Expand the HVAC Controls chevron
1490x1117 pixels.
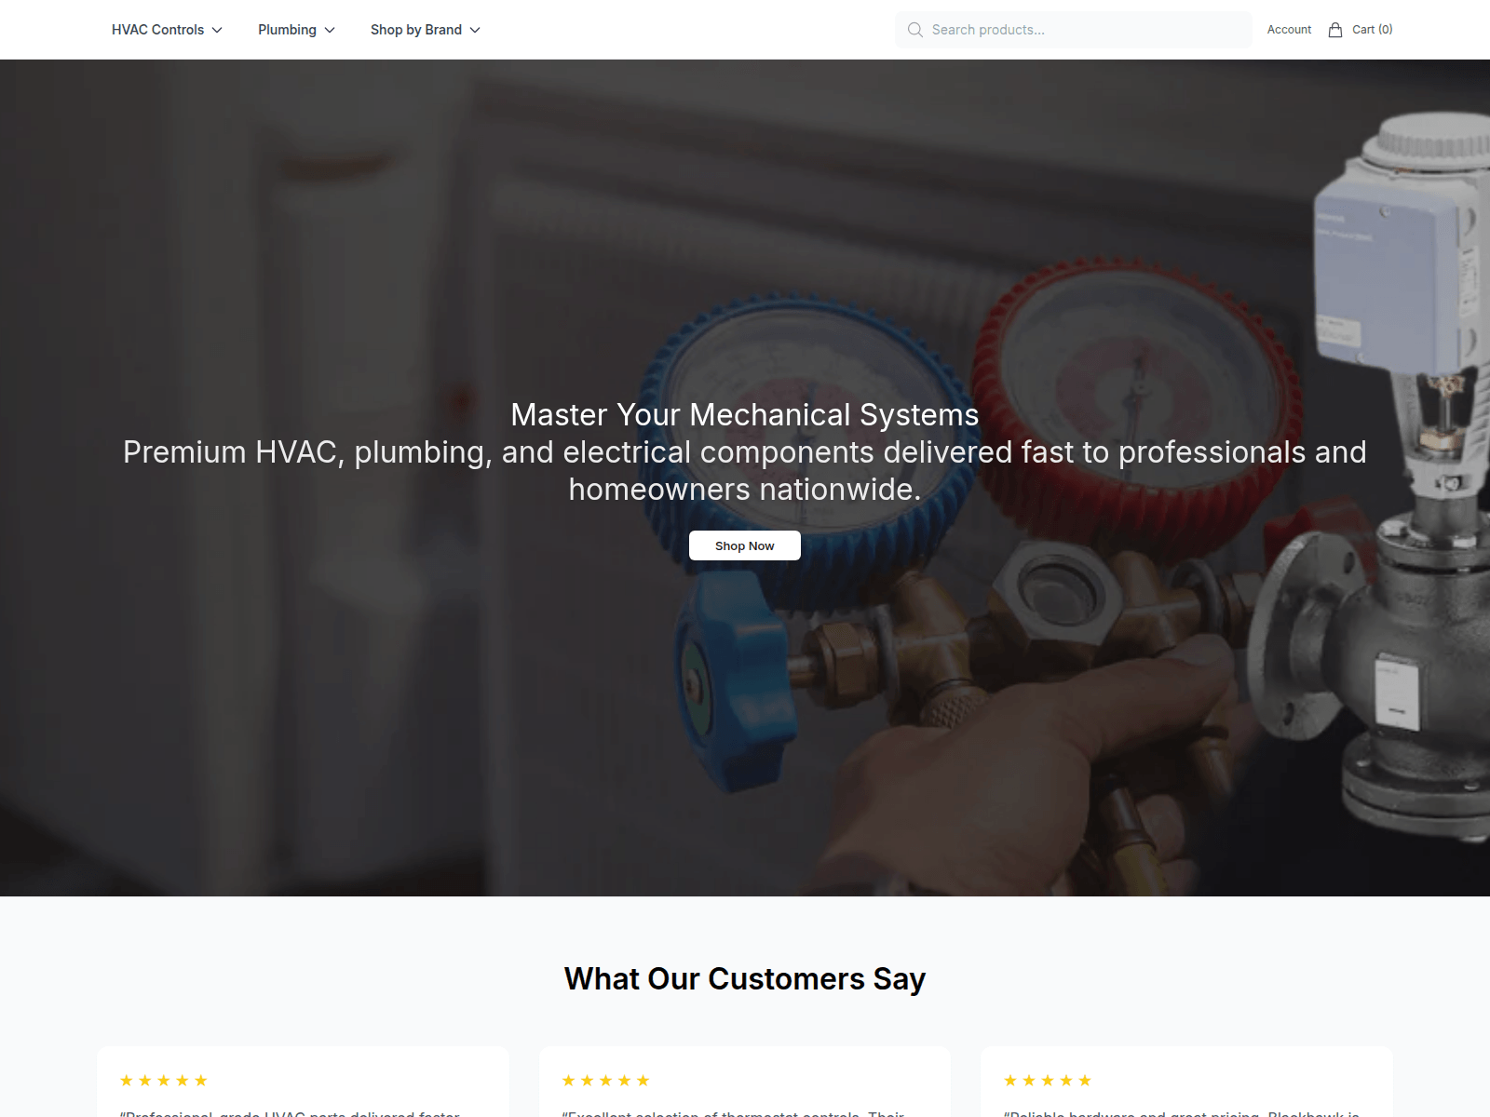point(217,30)
